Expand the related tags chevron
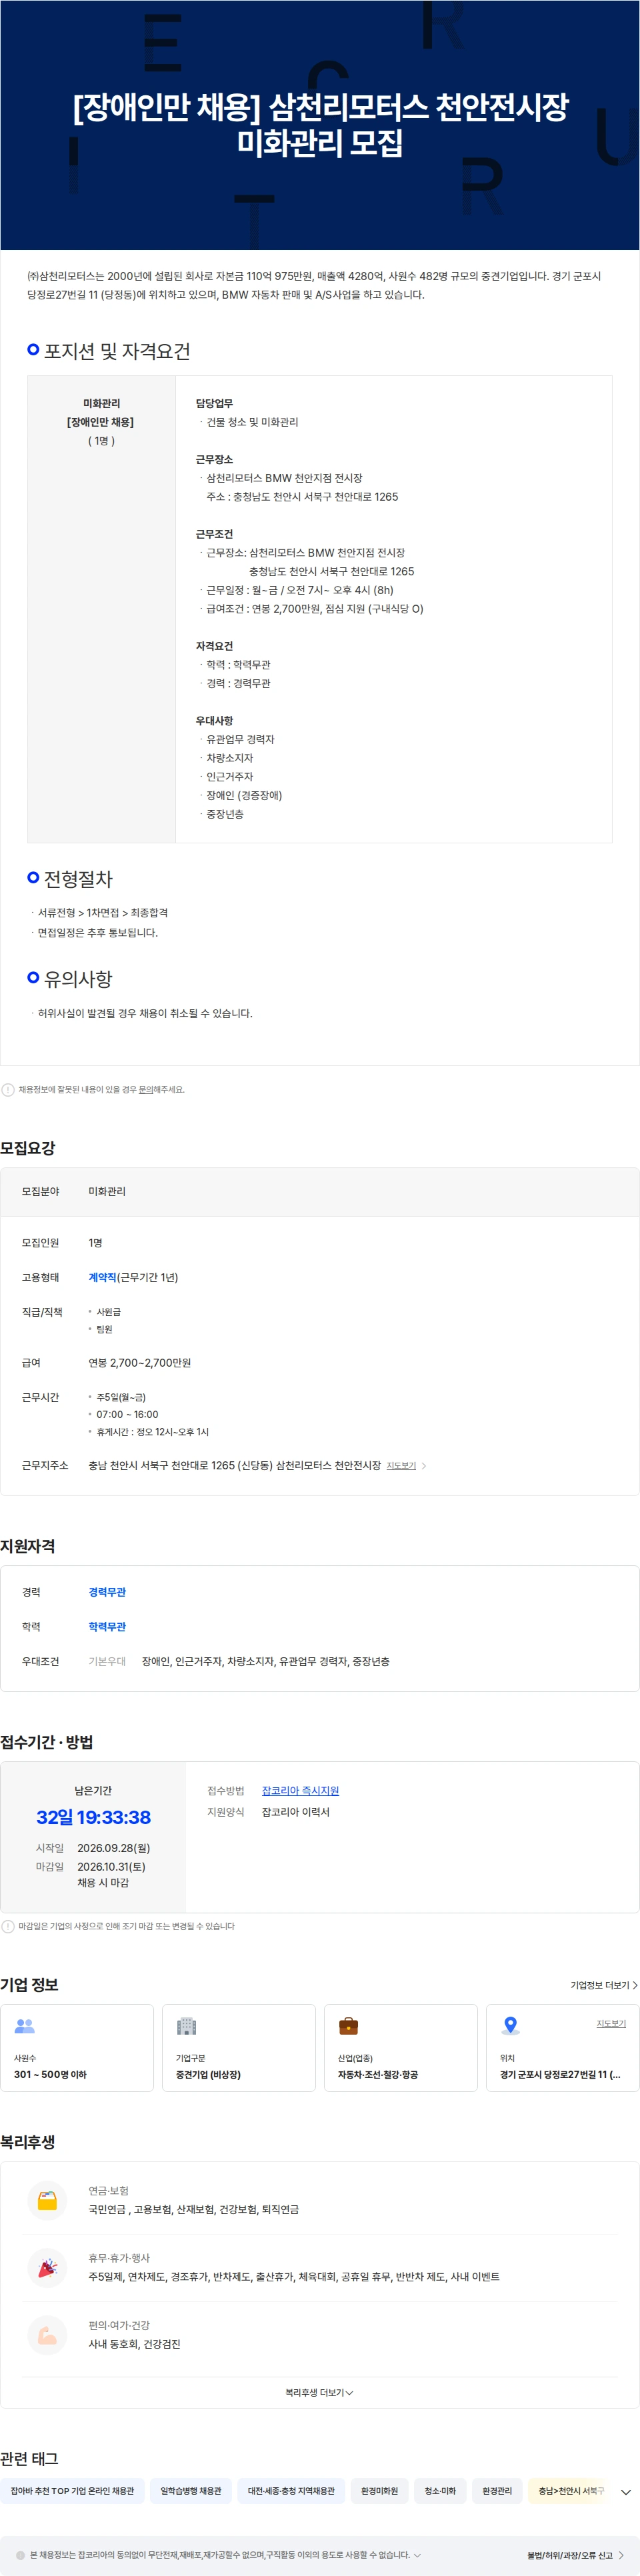Viewport: 640px width, 2576px height. pos(626,2491)
